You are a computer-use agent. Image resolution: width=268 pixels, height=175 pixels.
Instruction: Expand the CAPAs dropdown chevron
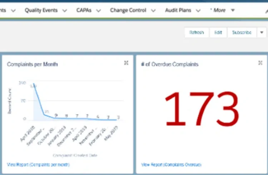pyautogui.click(x=99, y=11)
